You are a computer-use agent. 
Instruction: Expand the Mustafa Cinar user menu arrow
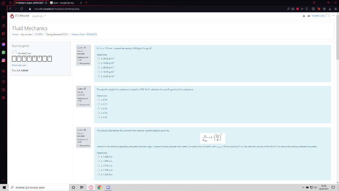[x=333, y=16]
